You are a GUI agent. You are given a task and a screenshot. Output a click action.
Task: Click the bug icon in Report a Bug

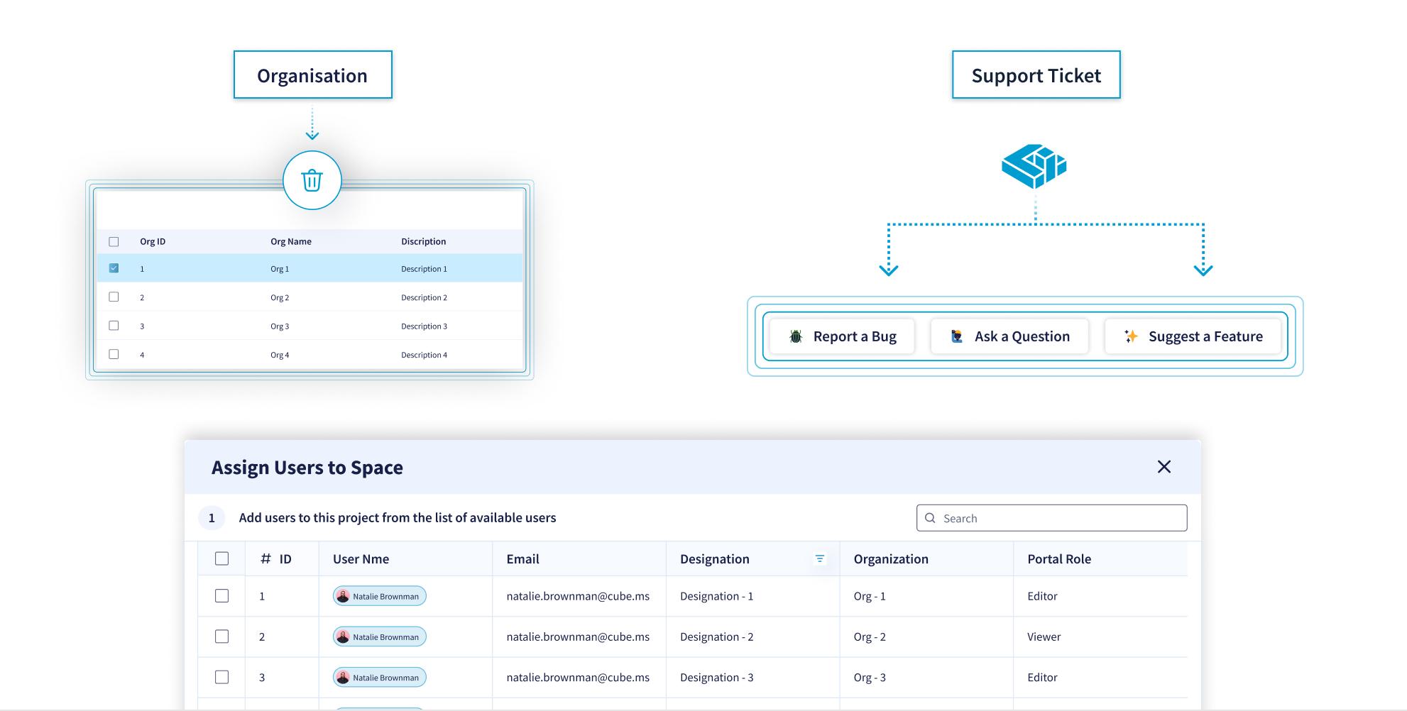(x=796, y=336)
